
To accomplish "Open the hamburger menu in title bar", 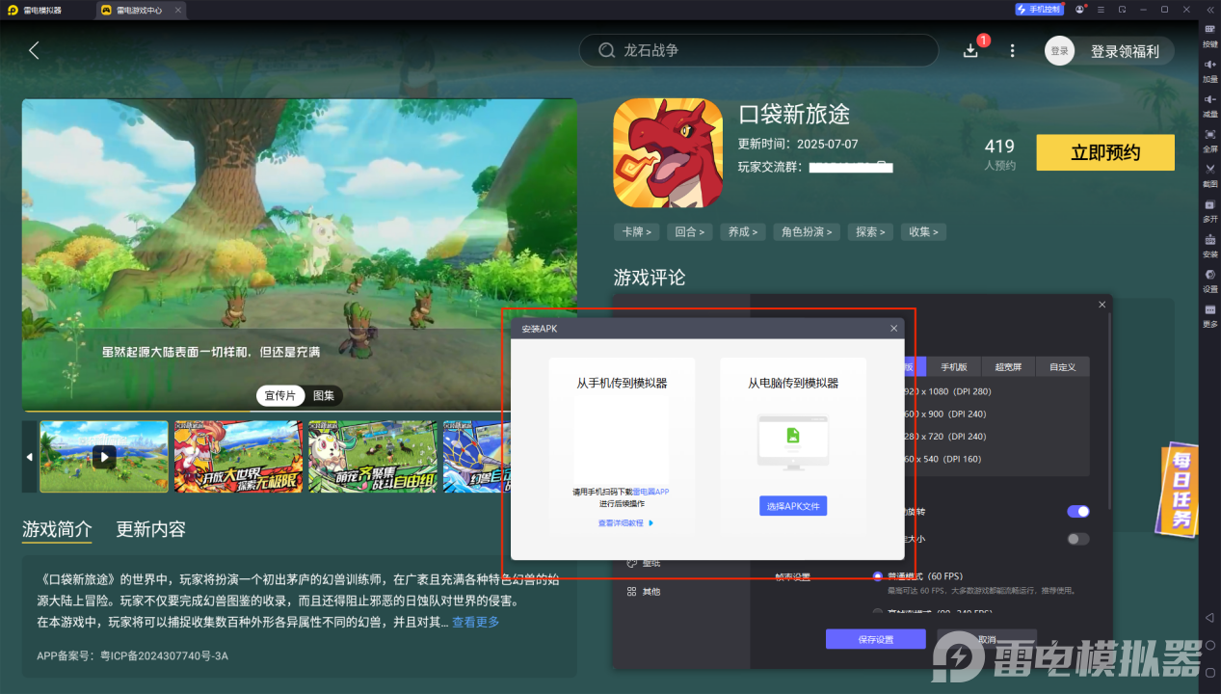I will (1101, 9).
